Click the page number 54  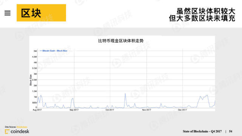pyautogui.click(x=231, y=131)
